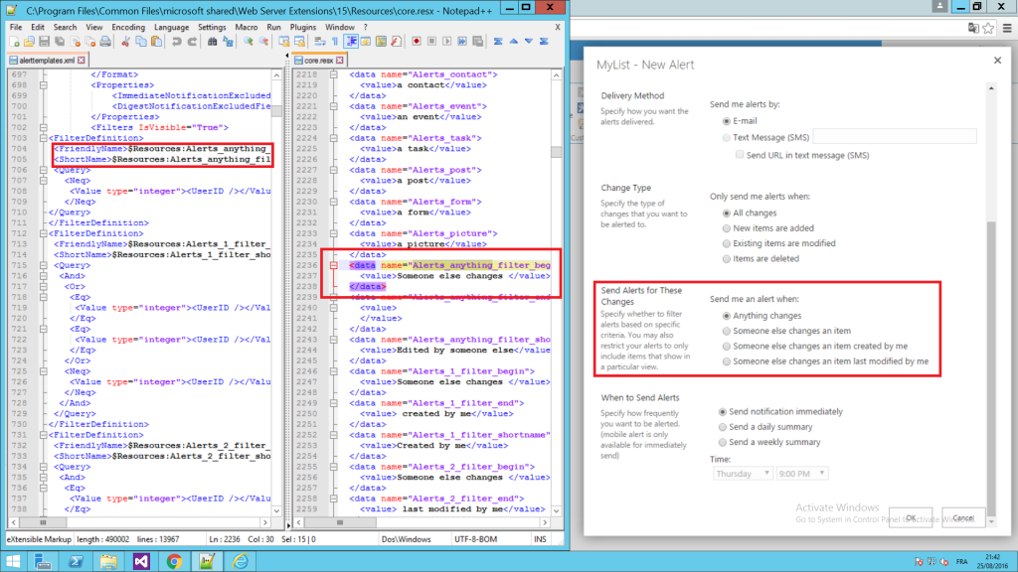Click the Open file toolbar icon
The image size is (1018, 572).
[29, 42]
